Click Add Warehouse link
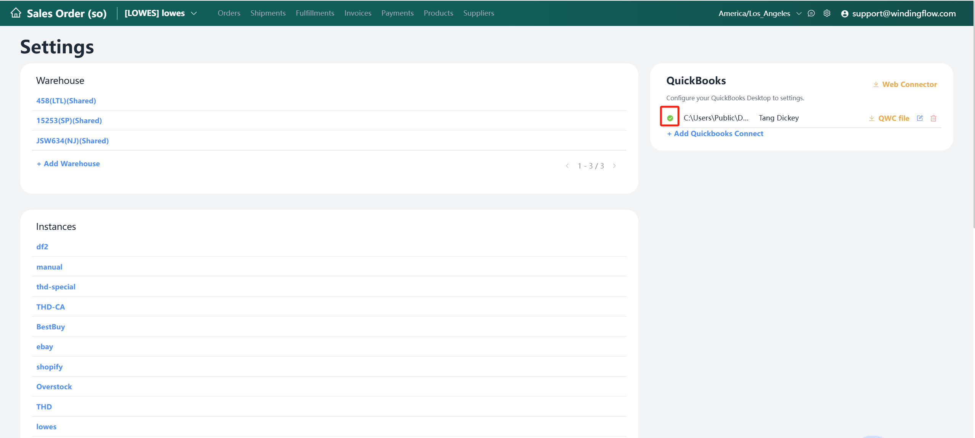The image size is (975, 438). [x=68, y=164]
